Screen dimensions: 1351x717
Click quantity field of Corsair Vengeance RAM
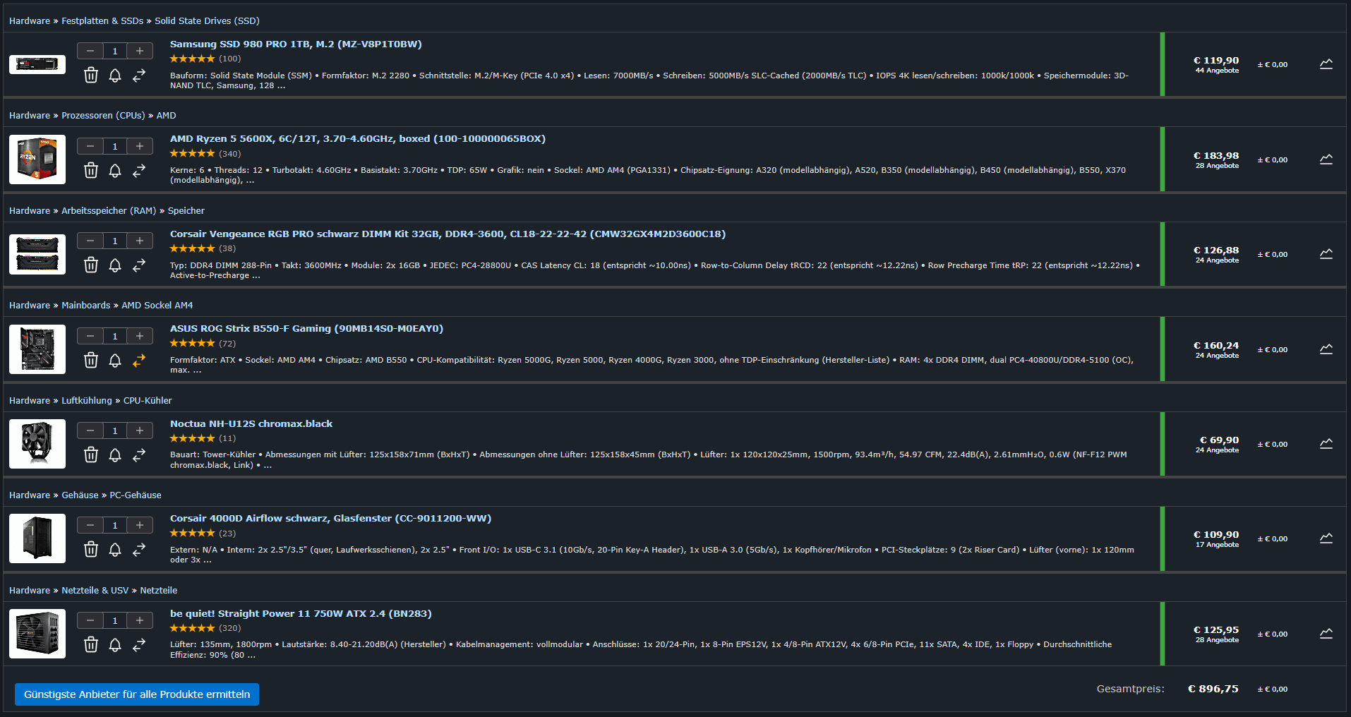pos(115,241)
